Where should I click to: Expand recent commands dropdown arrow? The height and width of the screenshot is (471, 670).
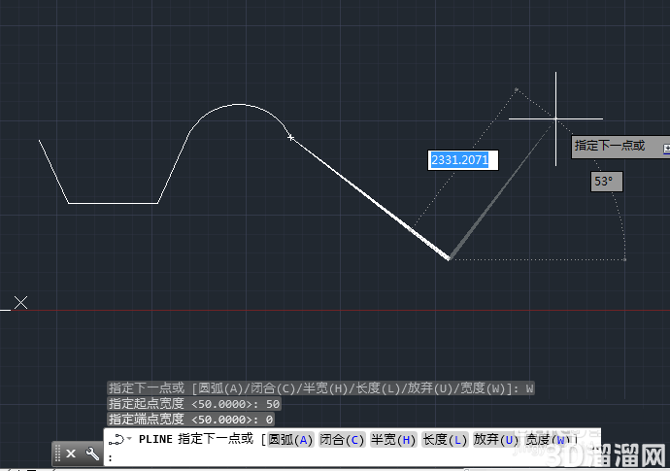pyautogui.click(x=129, y=439)
